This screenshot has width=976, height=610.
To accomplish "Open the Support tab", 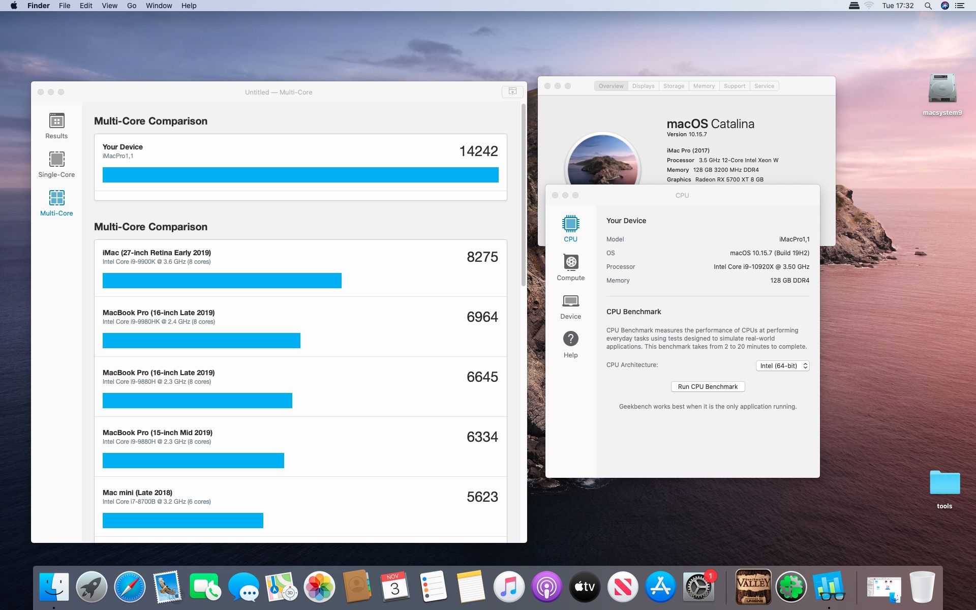I will pos(735,86).
